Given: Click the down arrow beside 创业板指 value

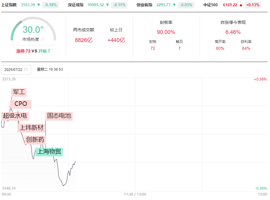Looking at the screenshot, I should coord(174,5).
